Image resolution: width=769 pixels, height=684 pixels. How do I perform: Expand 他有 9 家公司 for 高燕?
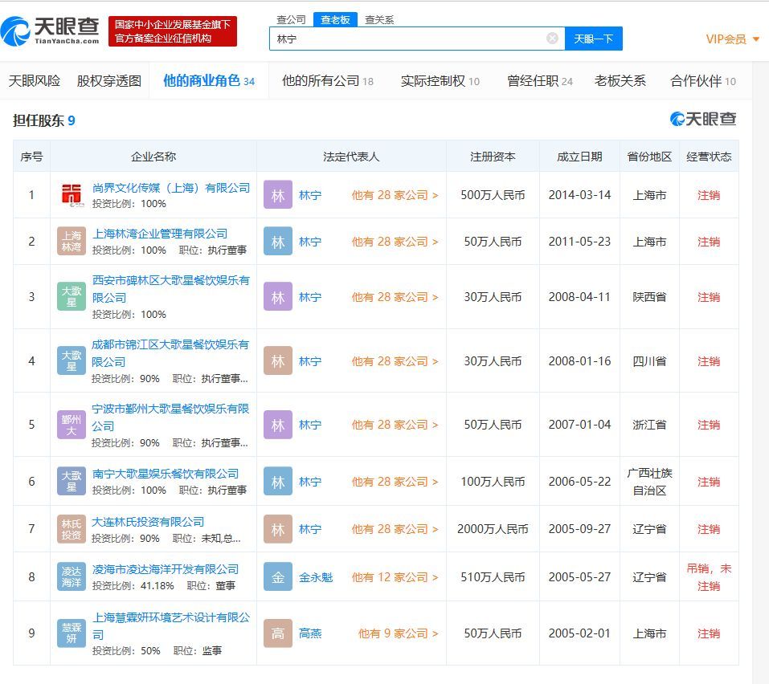tap(398, 633)
